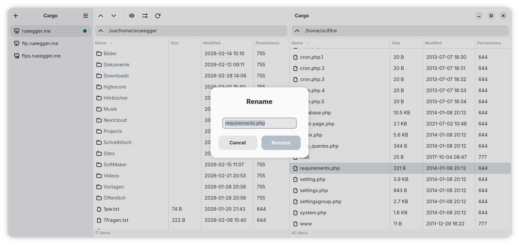Click the 10.5 KB size cell
The width and height of the screenshot is (519, 245).
(x=402, y=113)
